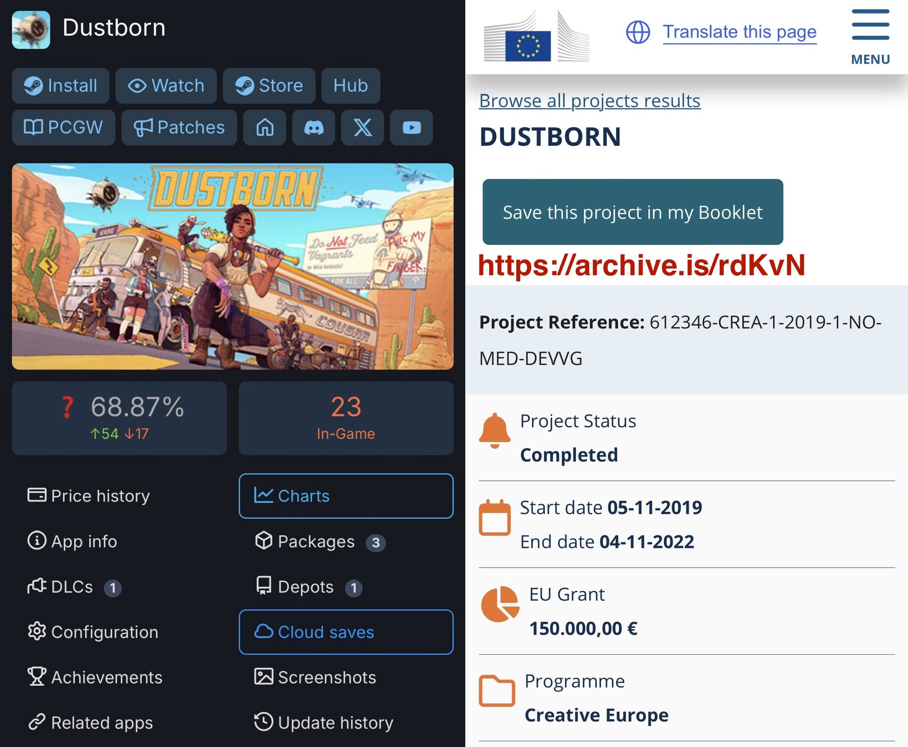Click Browse all projects results link

click(590, 101)
